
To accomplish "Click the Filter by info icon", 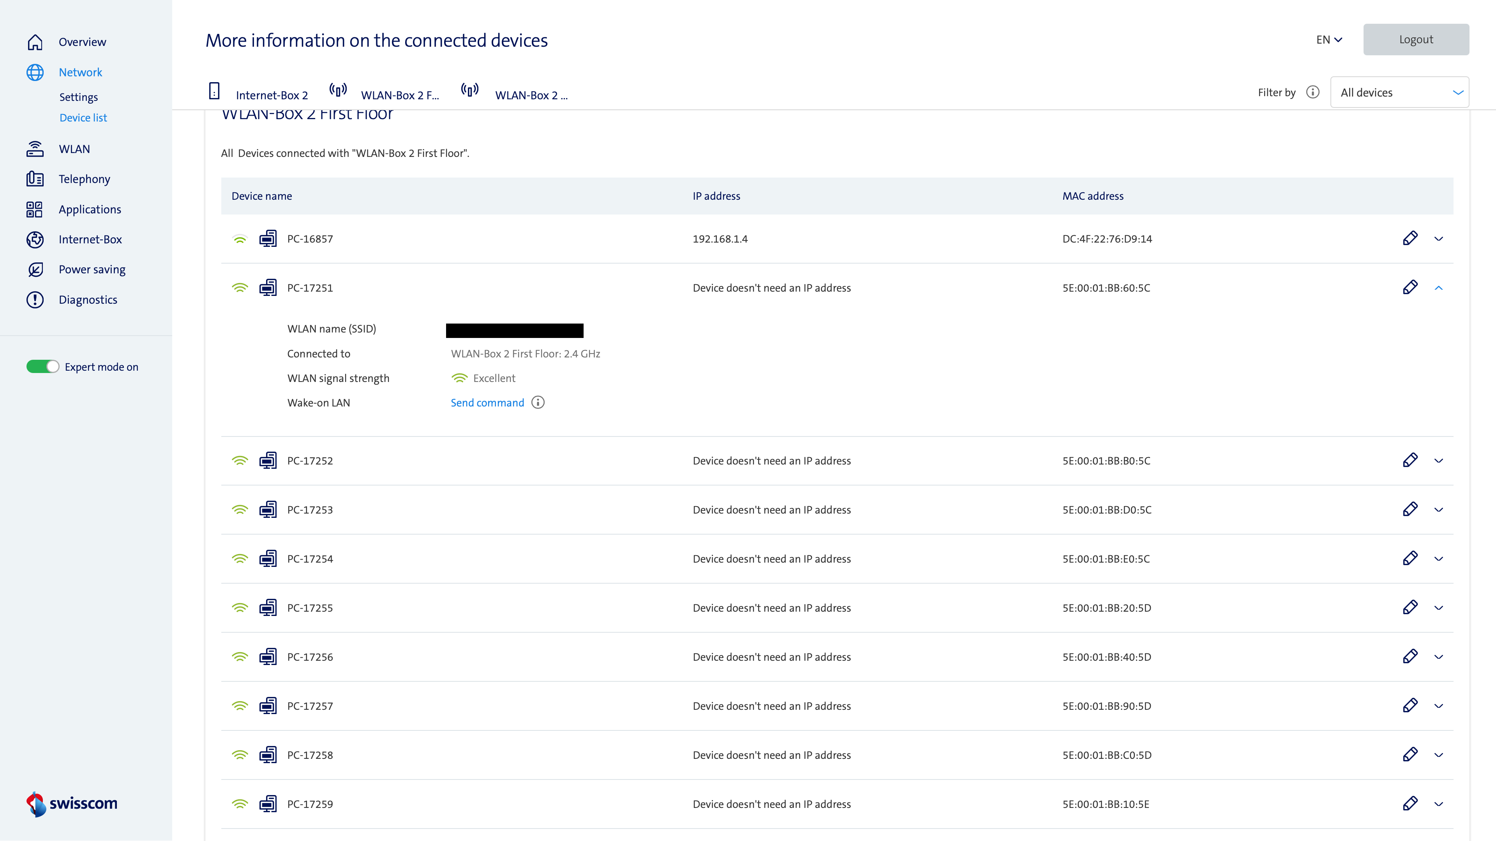I will pyautogui.click(x=1313, y=92).
